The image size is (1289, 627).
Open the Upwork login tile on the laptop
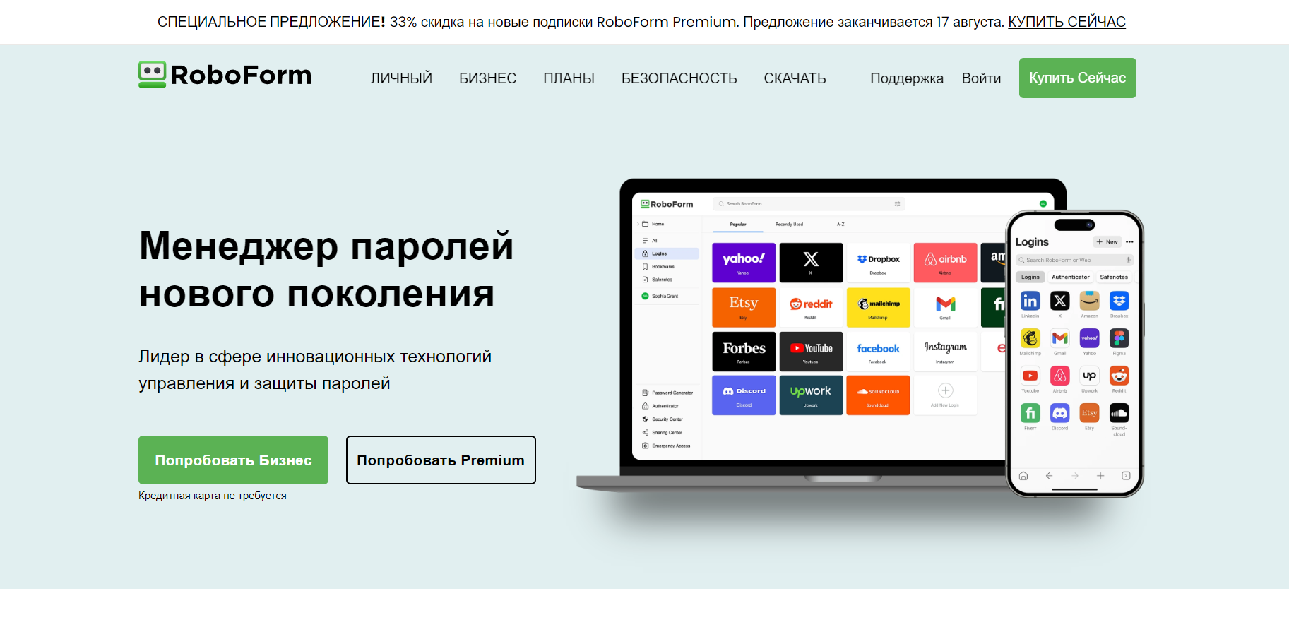tap(811, 395)
